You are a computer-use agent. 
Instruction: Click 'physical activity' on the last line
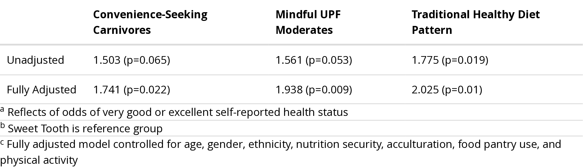(39, 160)
